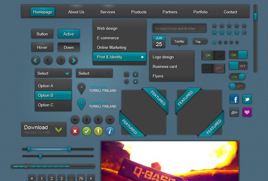
Task: Click the purple heart icon
Action: [247, 112]
